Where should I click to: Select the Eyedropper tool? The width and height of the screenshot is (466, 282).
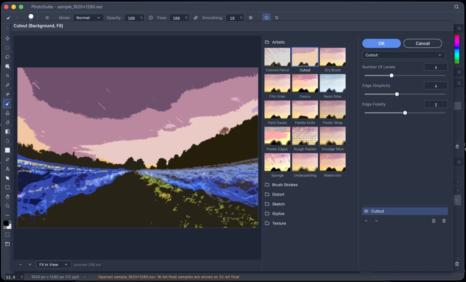pos(8,85)
